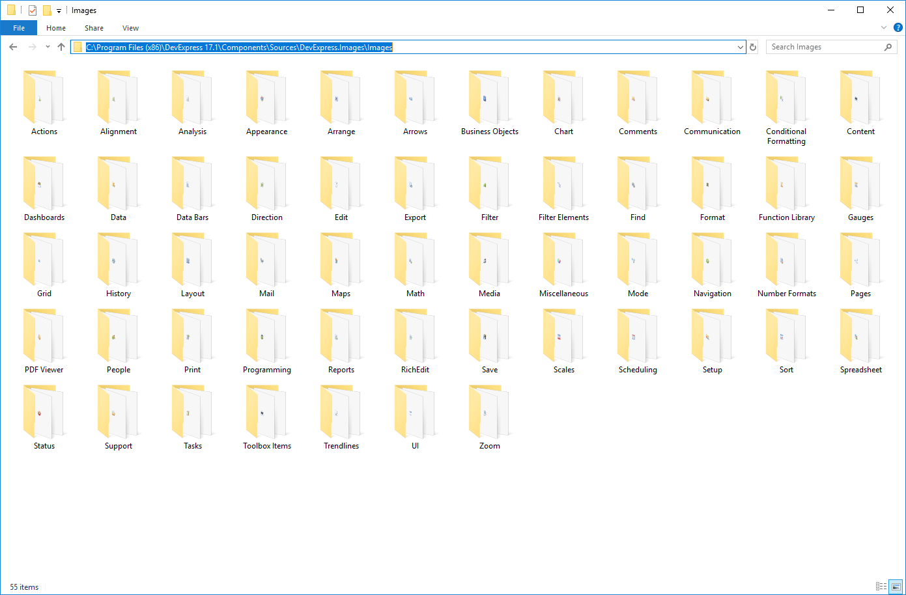Click the address bar path field

[408, 47]
